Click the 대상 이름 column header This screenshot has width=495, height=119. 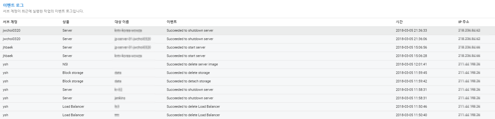tap(122, 22)
